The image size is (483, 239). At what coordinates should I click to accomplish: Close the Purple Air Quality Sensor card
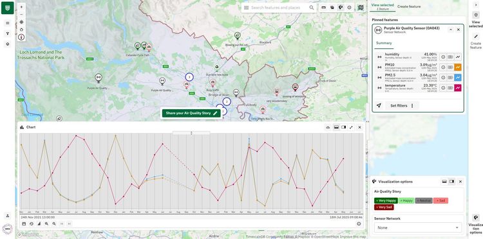pyautogui.click(x=458, y=30)
